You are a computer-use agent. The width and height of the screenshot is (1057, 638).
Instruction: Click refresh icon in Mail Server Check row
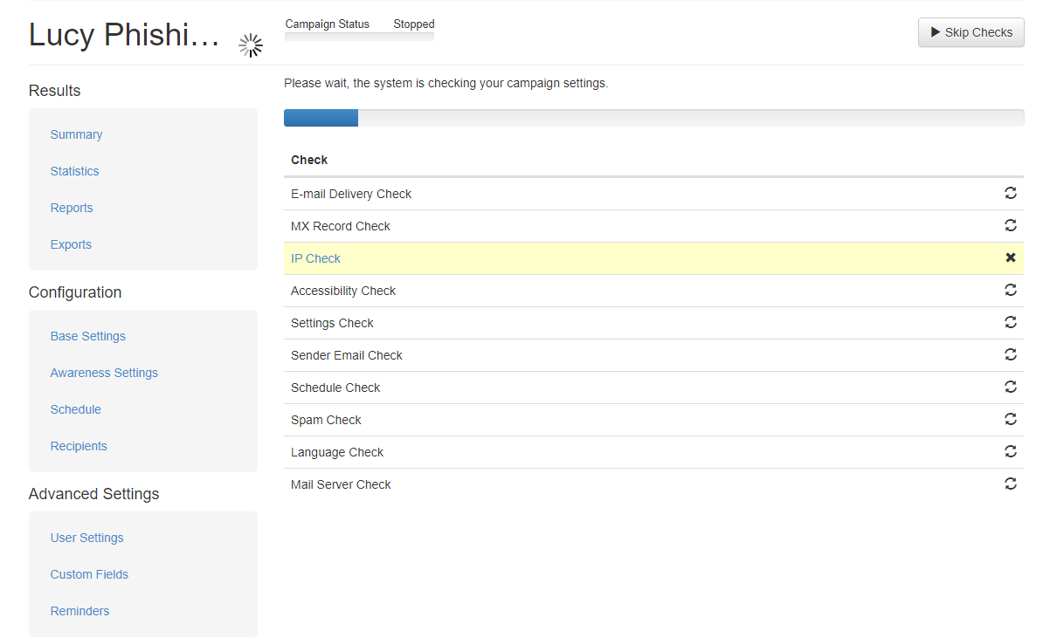[1011, 484]
